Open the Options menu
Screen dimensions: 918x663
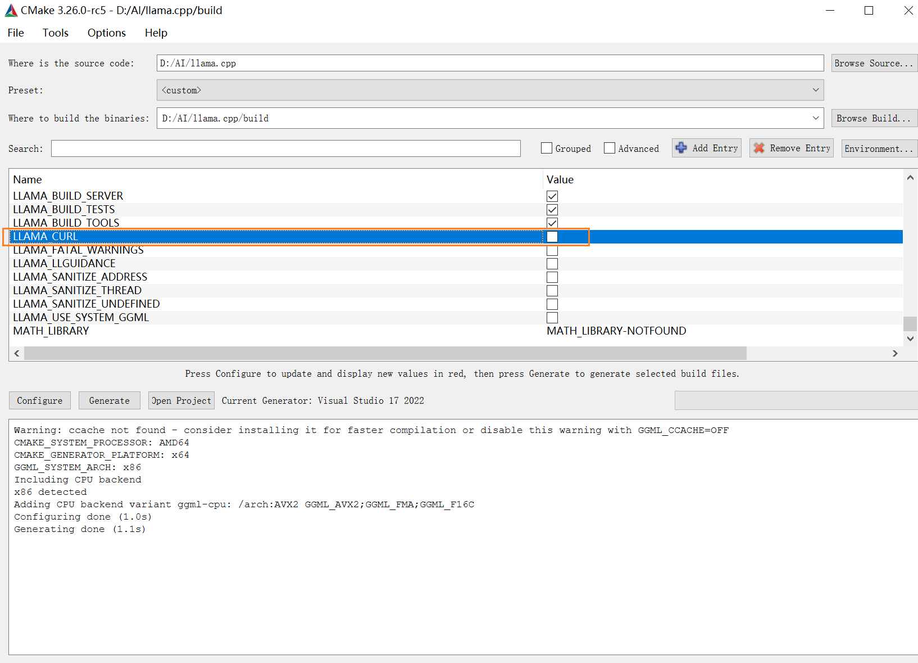pos(107,33)
